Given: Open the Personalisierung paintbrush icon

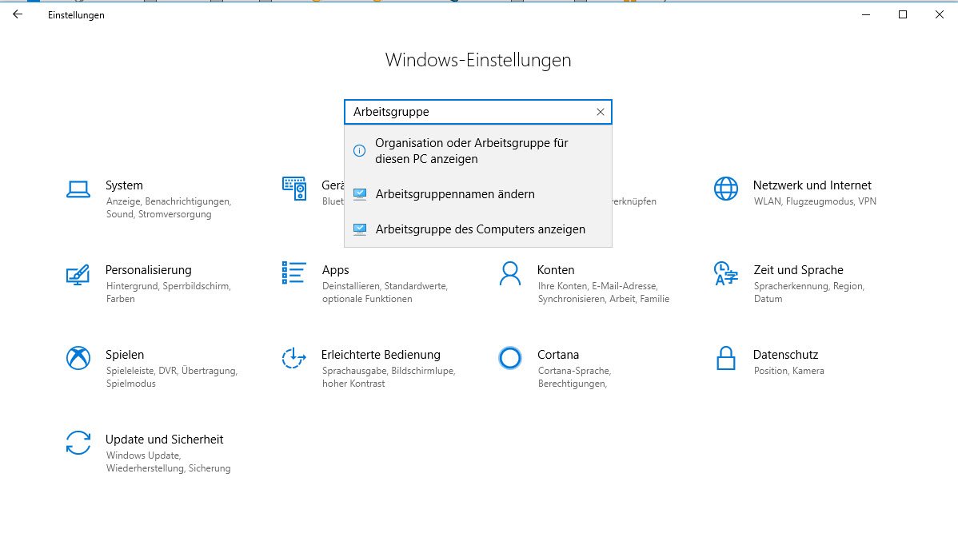Looking at the screenshot, I should pyautogui.click(x=78, y=275).
